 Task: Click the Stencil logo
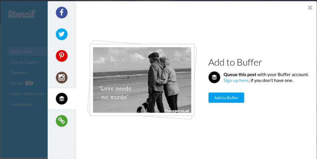[21, 14]
